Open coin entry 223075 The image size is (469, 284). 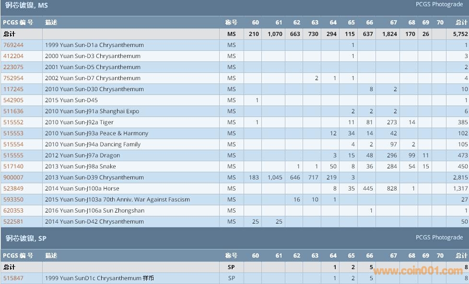13,67
